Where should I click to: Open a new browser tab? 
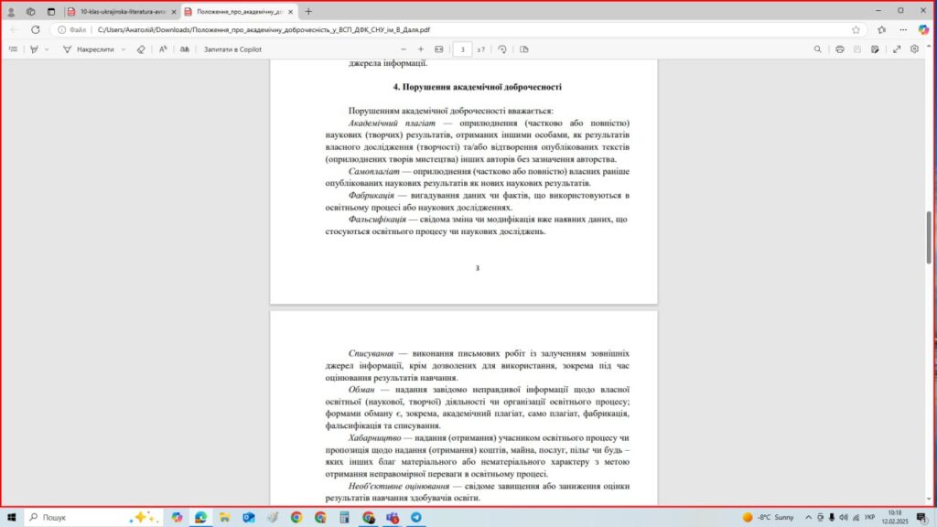coord(308,11)
